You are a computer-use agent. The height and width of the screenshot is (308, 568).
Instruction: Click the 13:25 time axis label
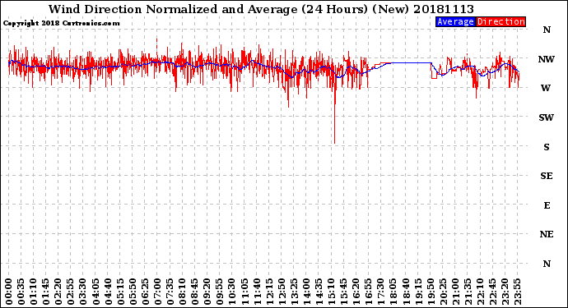click(x=295, y=292)
